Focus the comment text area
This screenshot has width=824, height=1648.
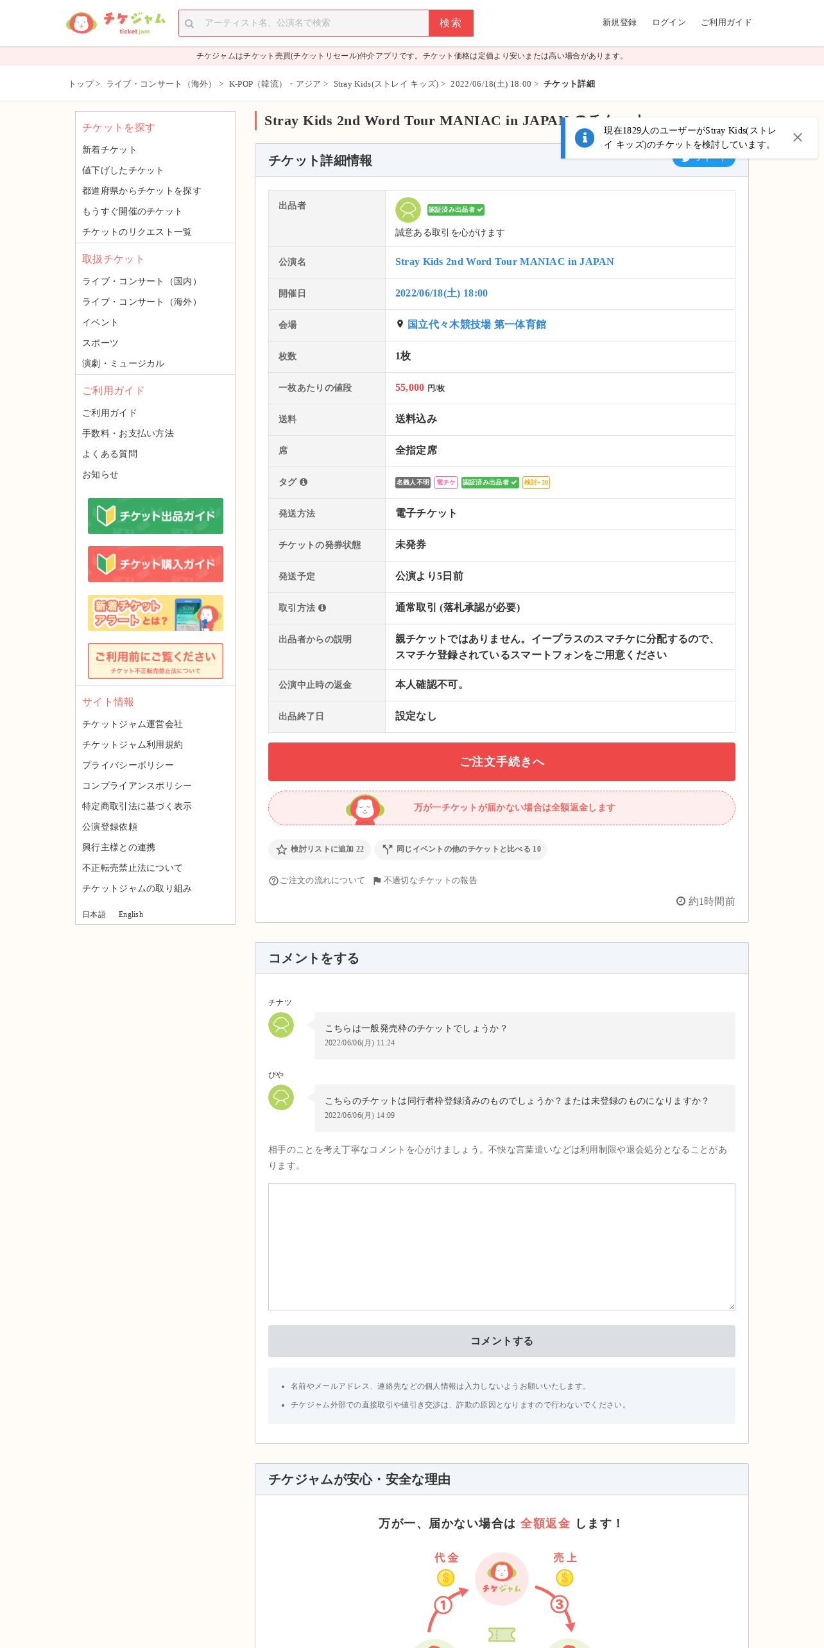[x=502, y=1247]
